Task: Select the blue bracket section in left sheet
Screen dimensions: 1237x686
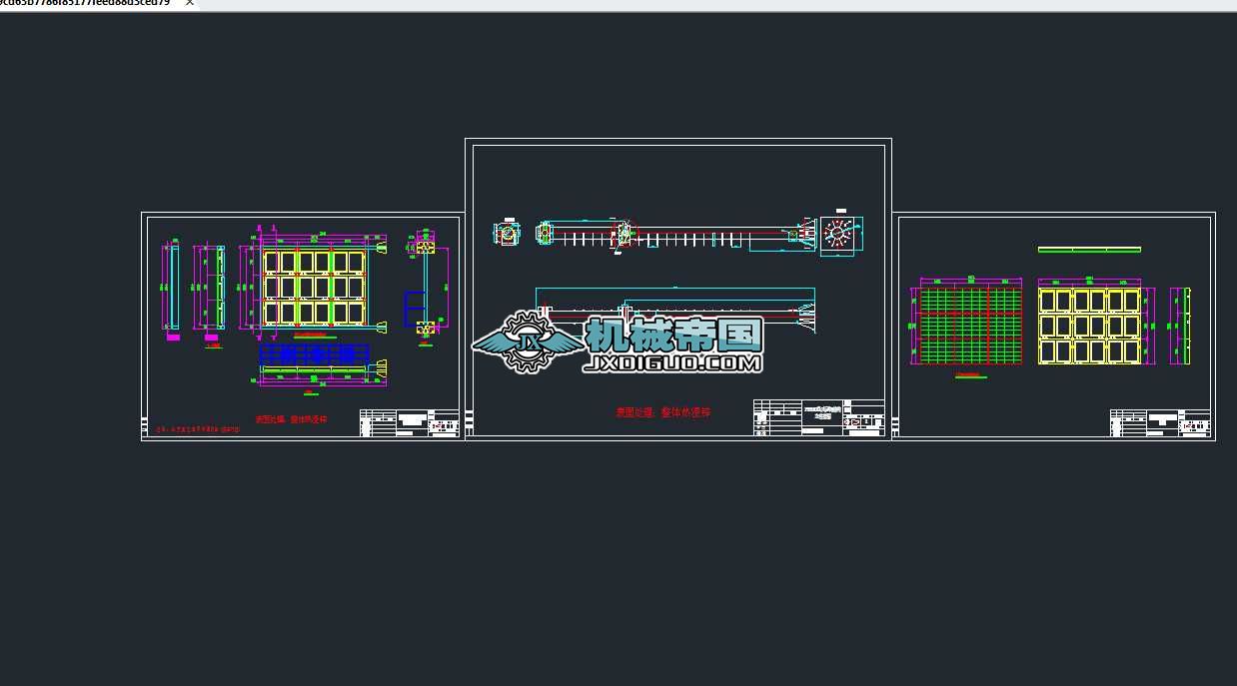Action: point(414,309)
